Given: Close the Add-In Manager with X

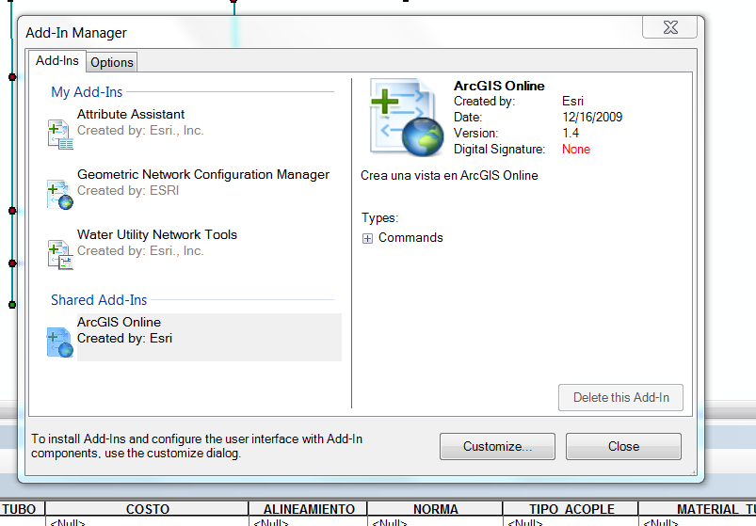Looking at the screenshot, I should (x=670, y=27).
